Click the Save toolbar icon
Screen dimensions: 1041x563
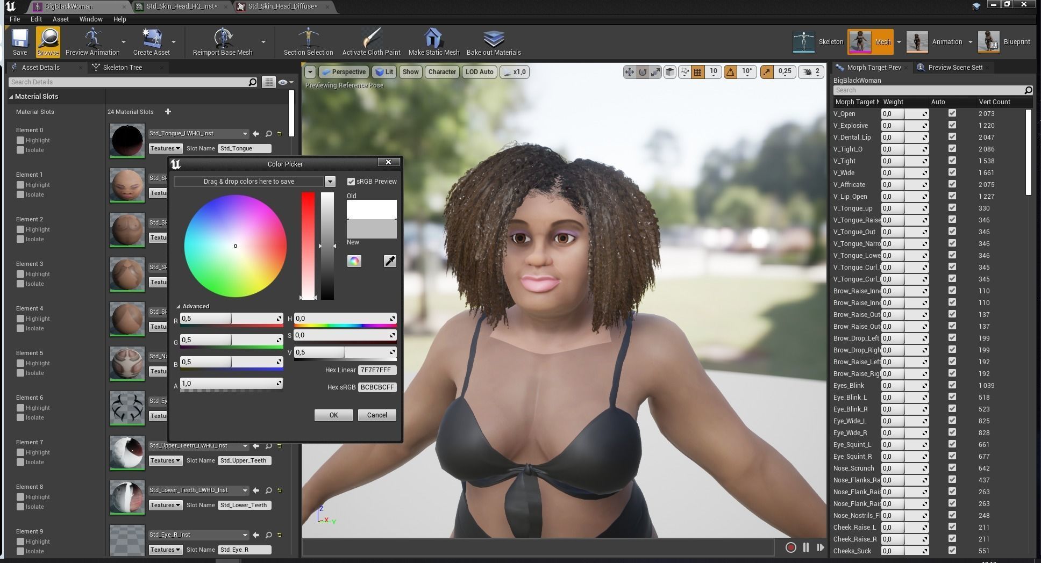click(x=20, y=42)
